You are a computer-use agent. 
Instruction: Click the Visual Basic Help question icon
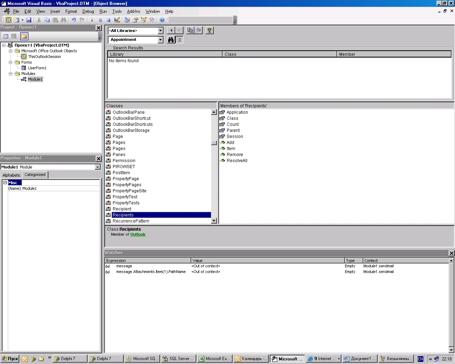(x=162, y=20)
